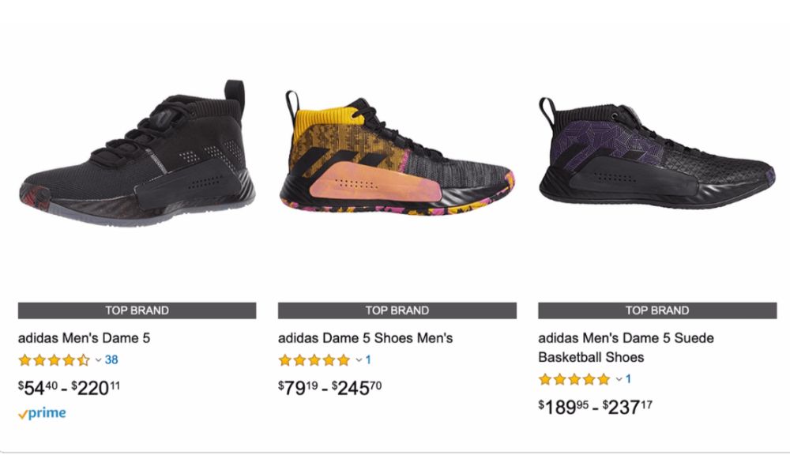Image resolution: width=790 pixels, height=474 pixels.
Task: Click the five-star rating for adidas Dame 5 Shoes Men's
Action: tap(314, 360)
